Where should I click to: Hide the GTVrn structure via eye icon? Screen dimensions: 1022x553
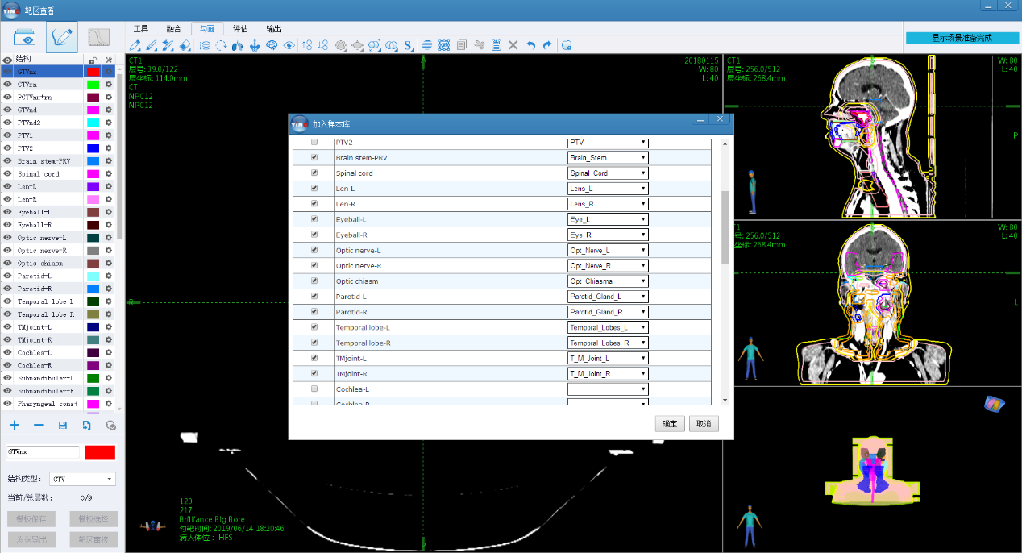(7, 84)
